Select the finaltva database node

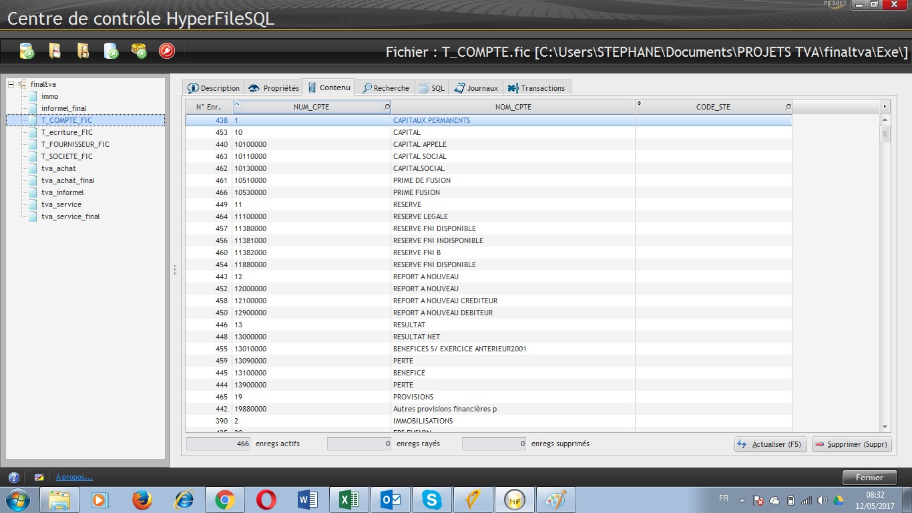(x=43, y=84)
